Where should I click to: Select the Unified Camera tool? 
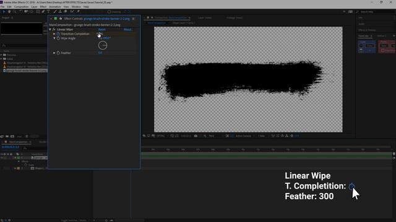click(x=26, y=12)
